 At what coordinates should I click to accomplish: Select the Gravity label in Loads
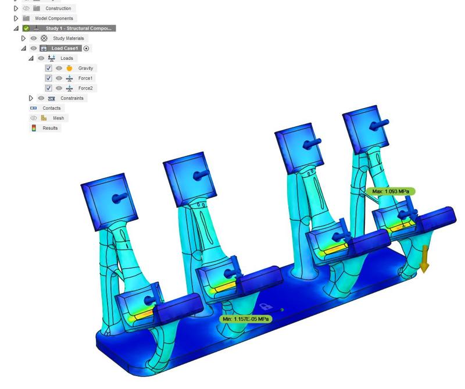(x=85, y=68)
